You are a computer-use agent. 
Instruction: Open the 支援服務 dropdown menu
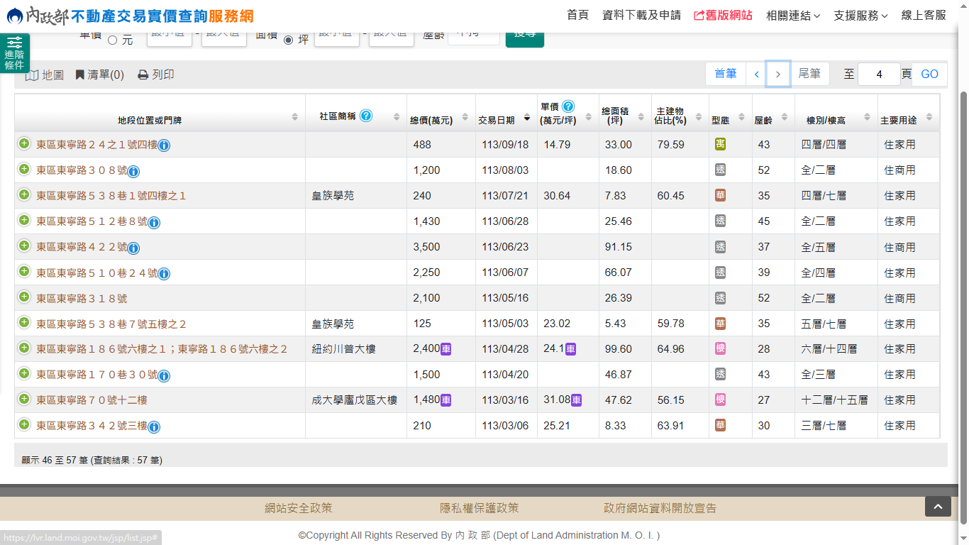coord(860,15)
